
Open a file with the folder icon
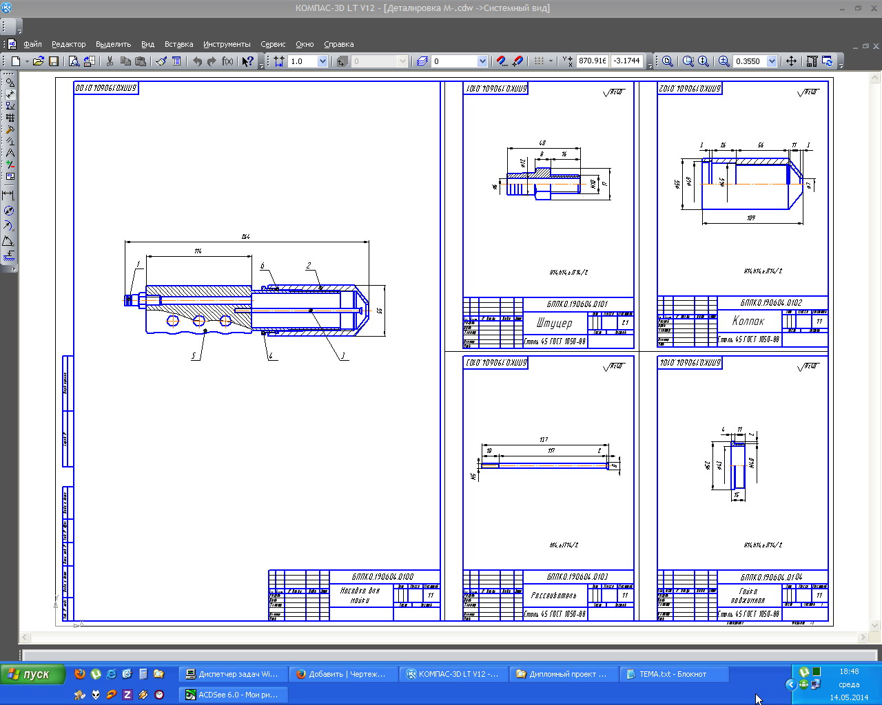39,61
